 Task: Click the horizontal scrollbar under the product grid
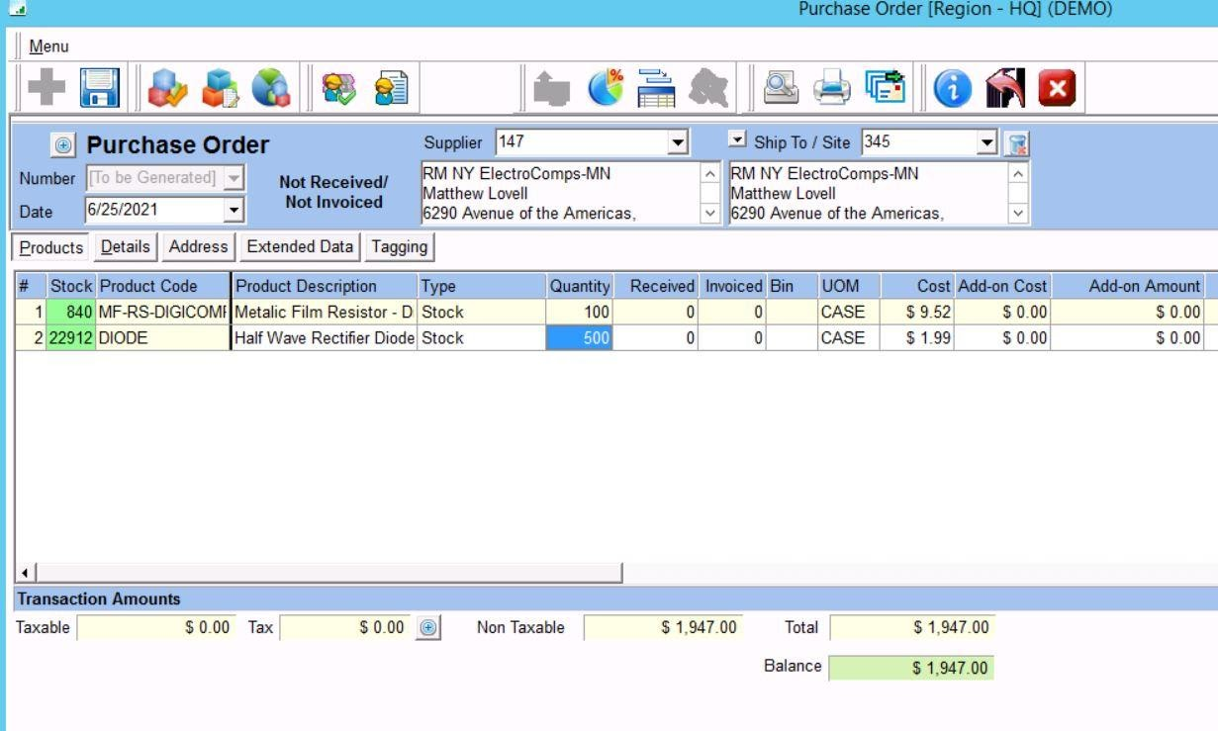(327, 572)
